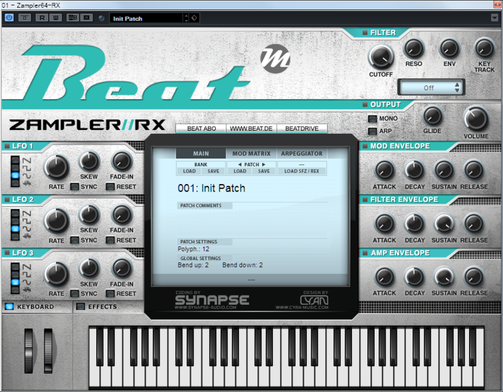Open the Init Patch preset dropdown

coord(146,18)
